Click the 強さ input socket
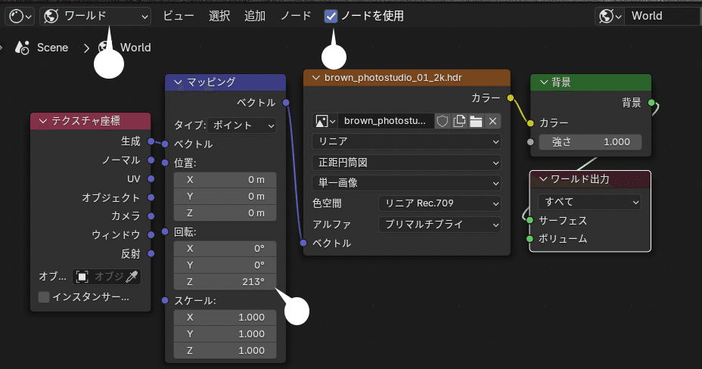702x369 pixels. coord(530,142)
